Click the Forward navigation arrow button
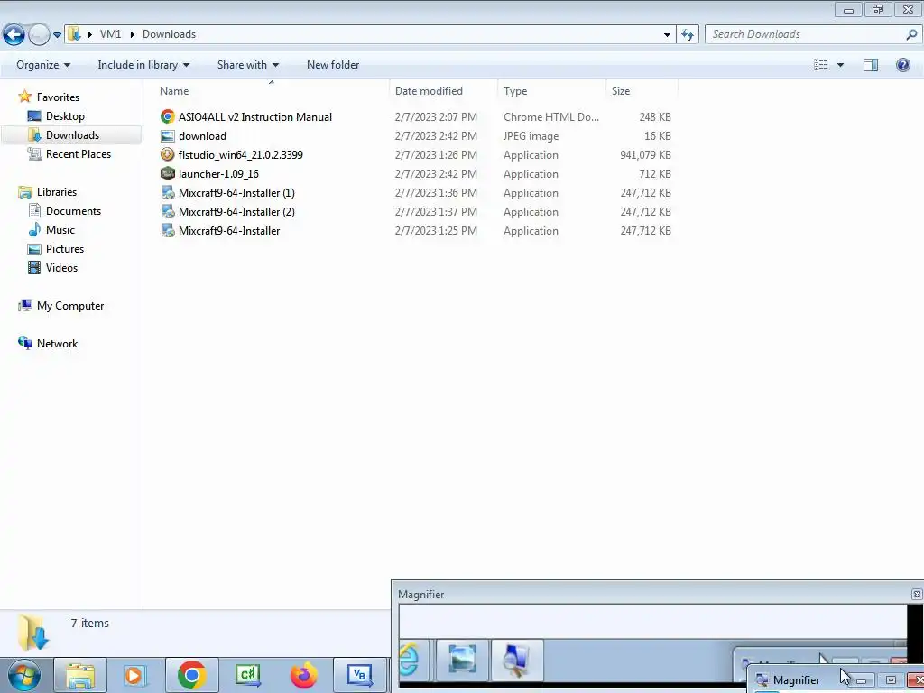Image resolution: width=924 pixels, height=693 pixels. click(39, 34)
